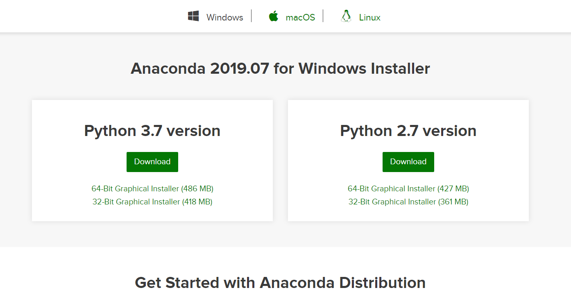Viewport: 571px width, 306px height.
Task: Click the Python 2.7 version heading
Action: point(408,131)
